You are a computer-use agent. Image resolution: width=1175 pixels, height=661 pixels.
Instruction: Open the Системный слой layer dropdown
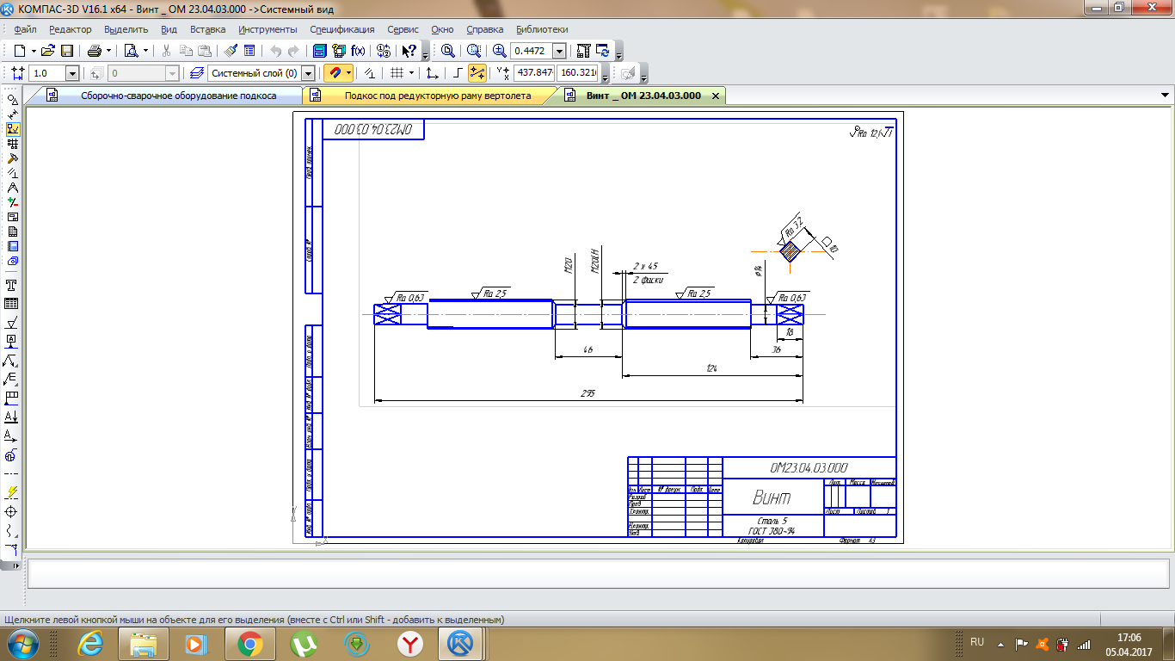tap(308, 74)
